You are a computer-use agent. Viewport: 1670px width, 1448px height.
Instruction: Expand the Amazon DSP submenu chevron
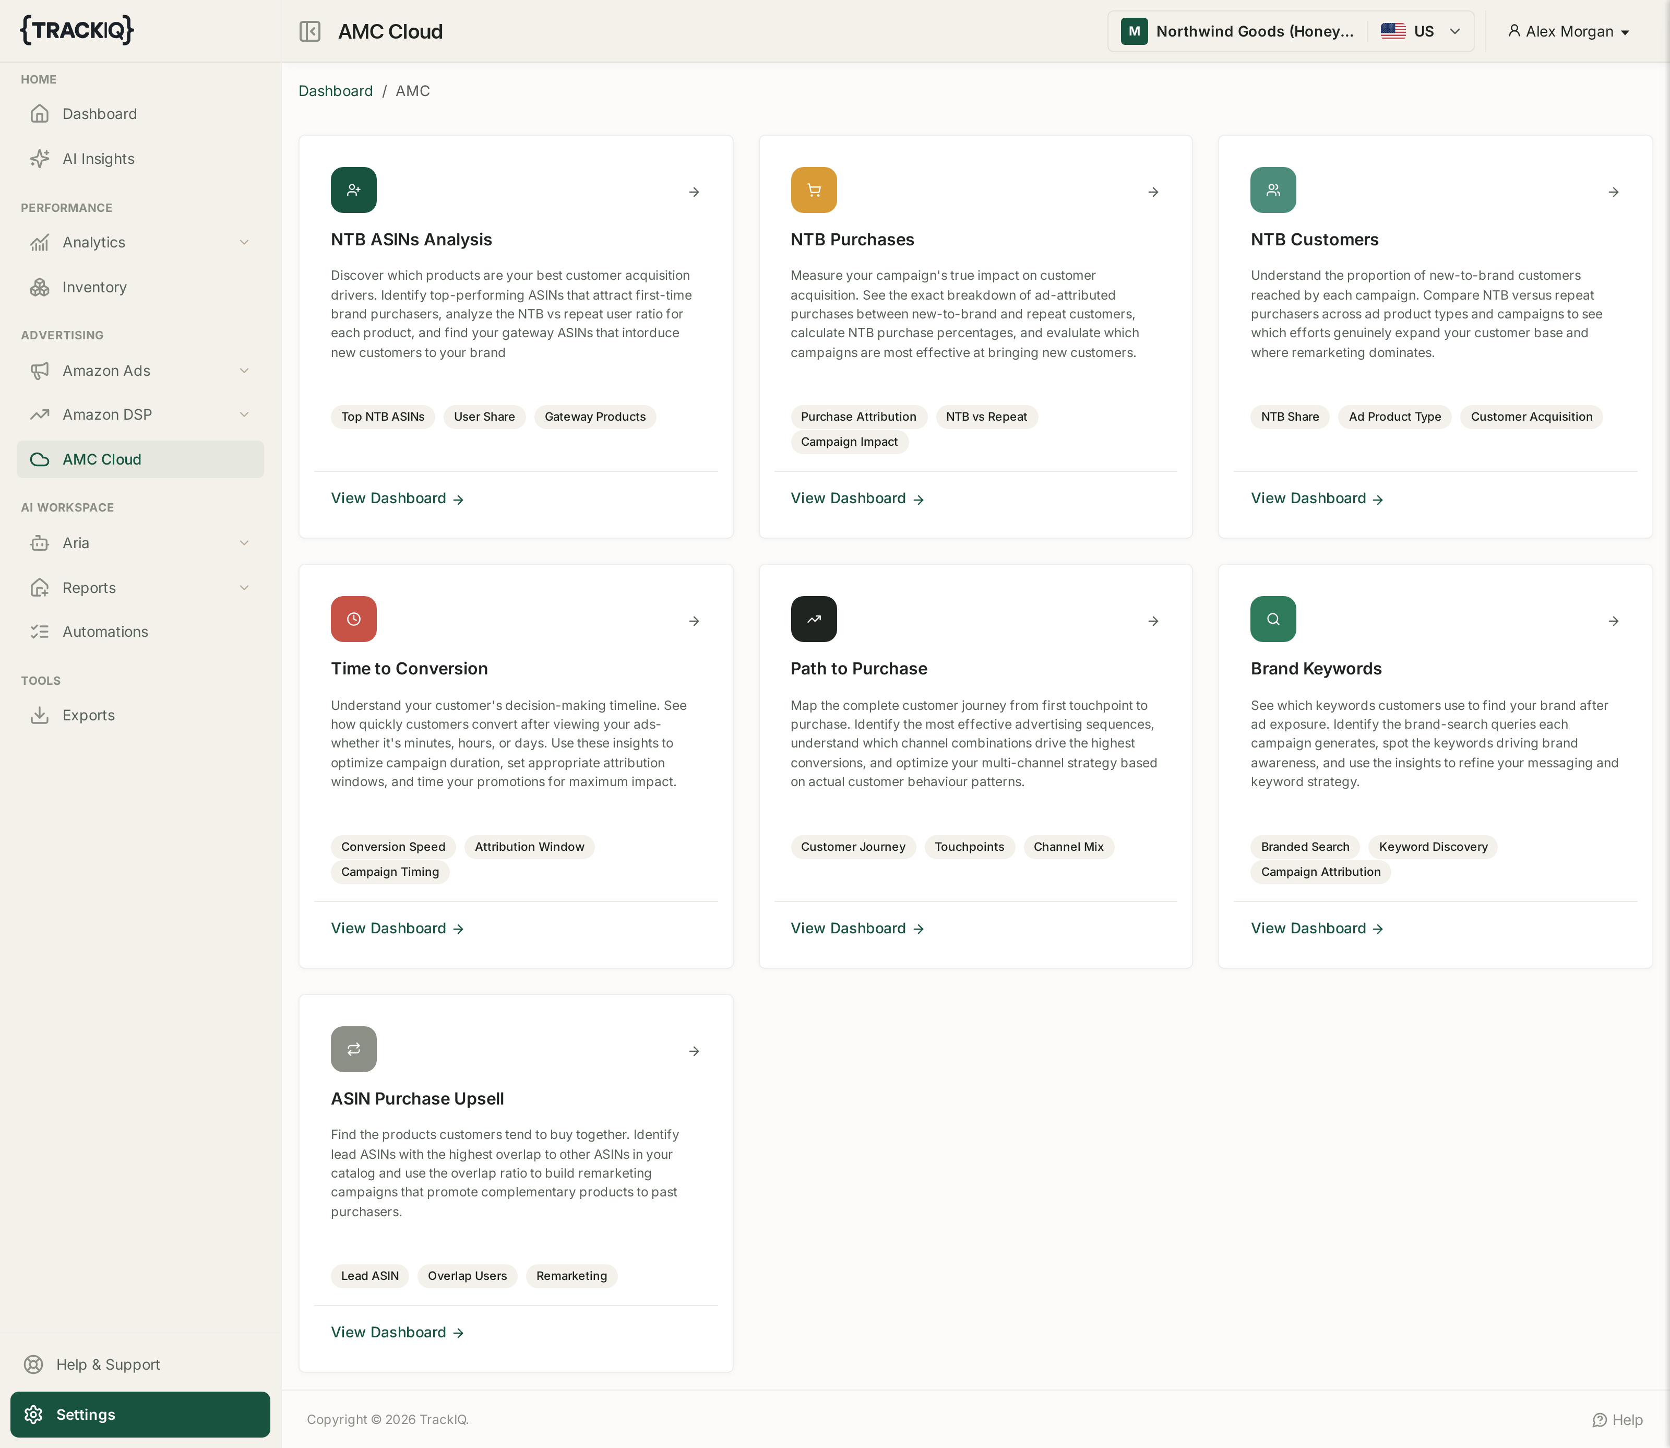tap(244, 414)
